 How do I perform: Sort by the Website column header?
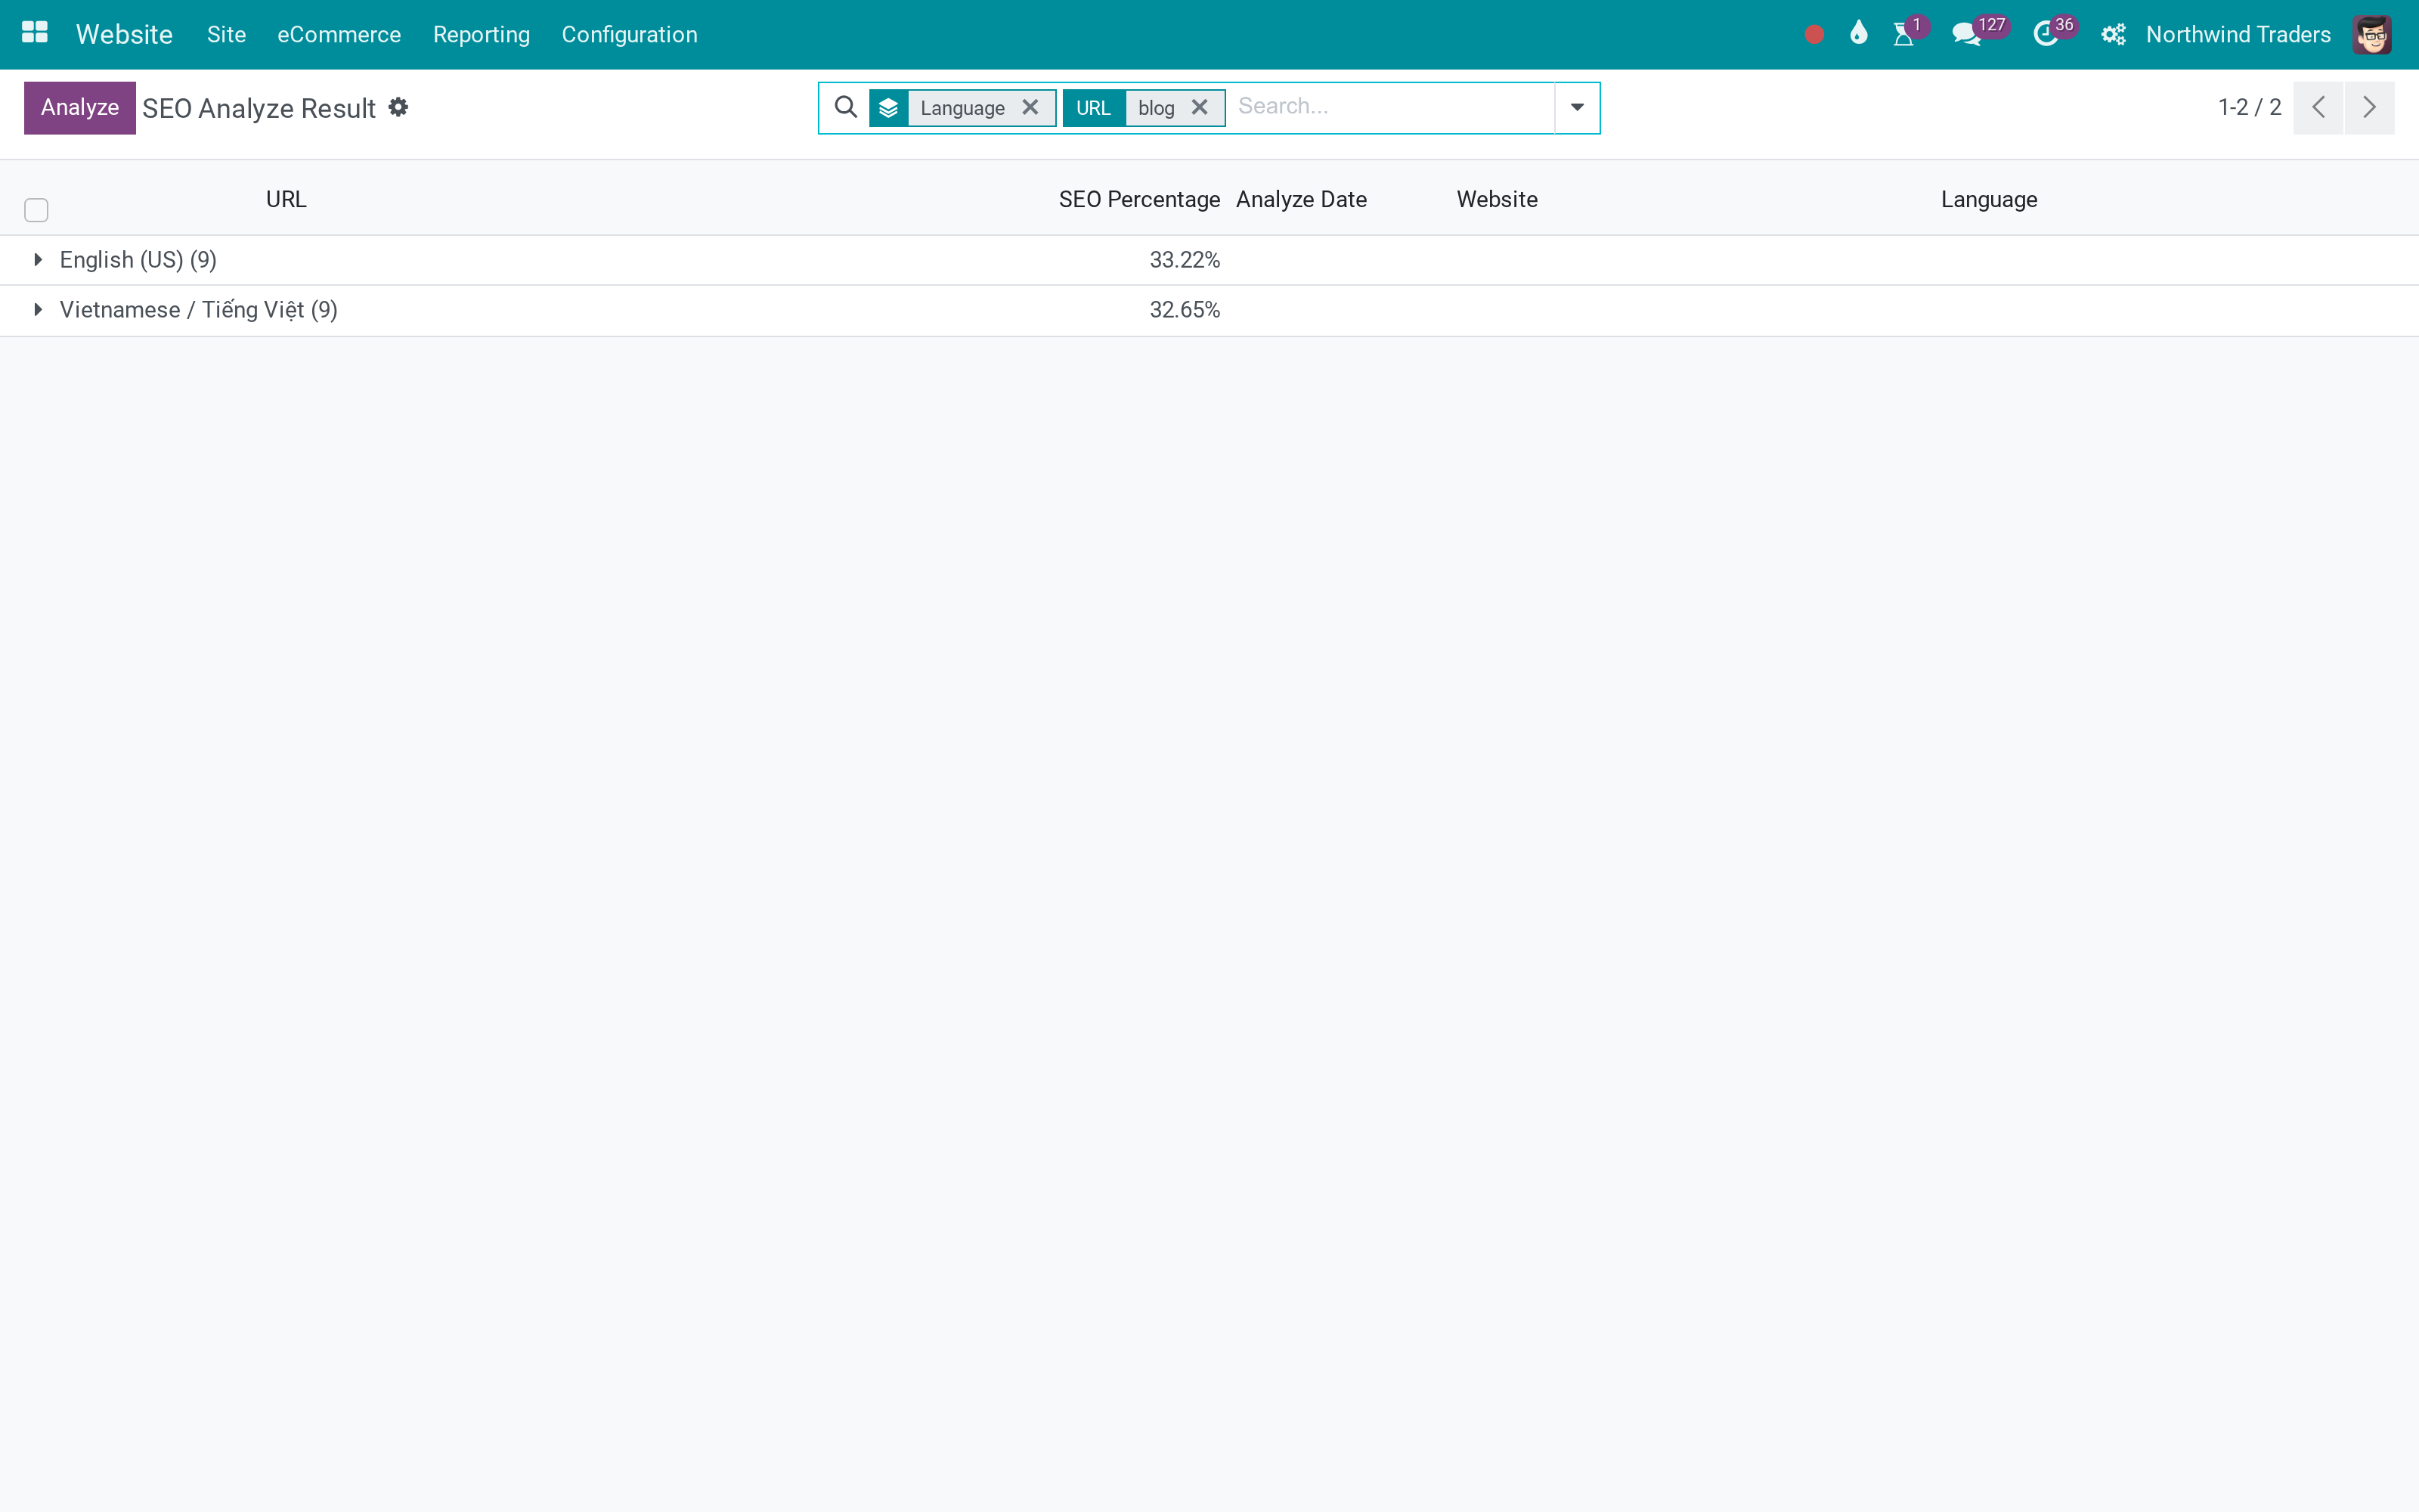coord(1497,199)
